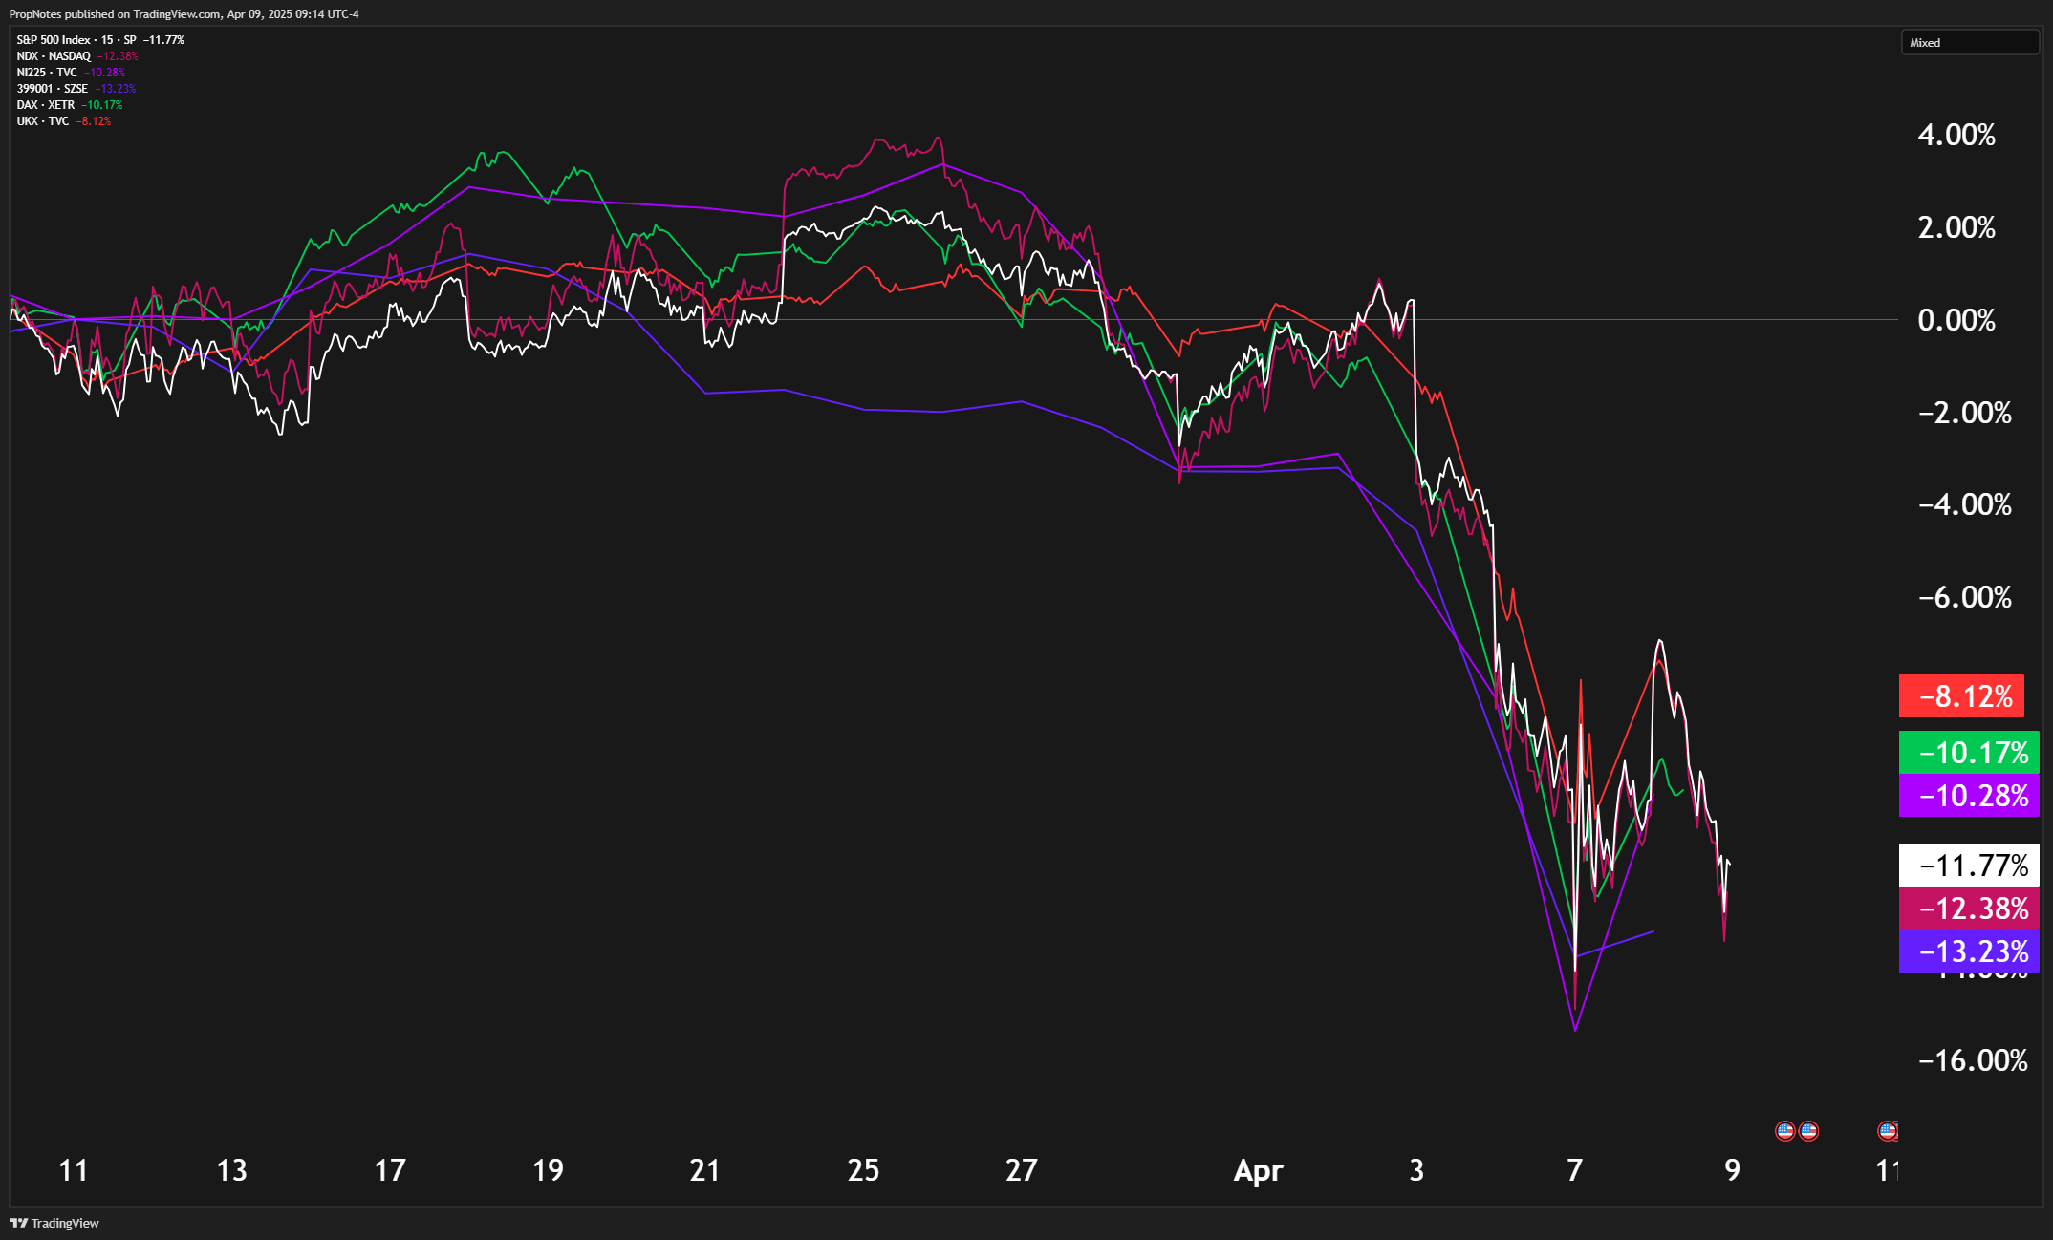Viewport: 2053px width, 1240px height.
Task: Click the US flag event icon above date 11
Action: (x=1888, y=1131)
